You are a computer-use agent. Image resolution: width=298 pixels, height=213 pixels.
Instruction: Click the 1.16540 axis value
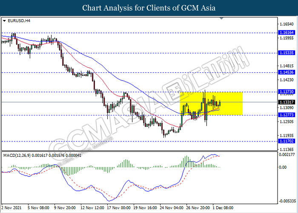tap(287, 24)
